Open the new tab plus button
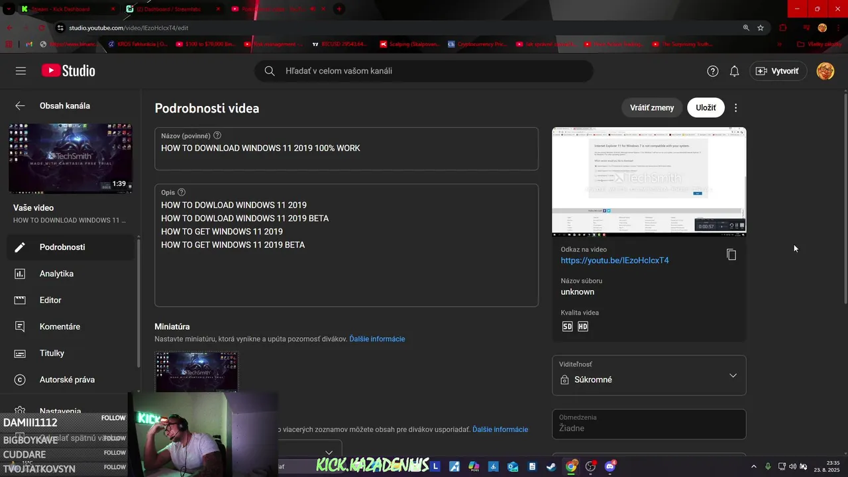 click(339, 9)
